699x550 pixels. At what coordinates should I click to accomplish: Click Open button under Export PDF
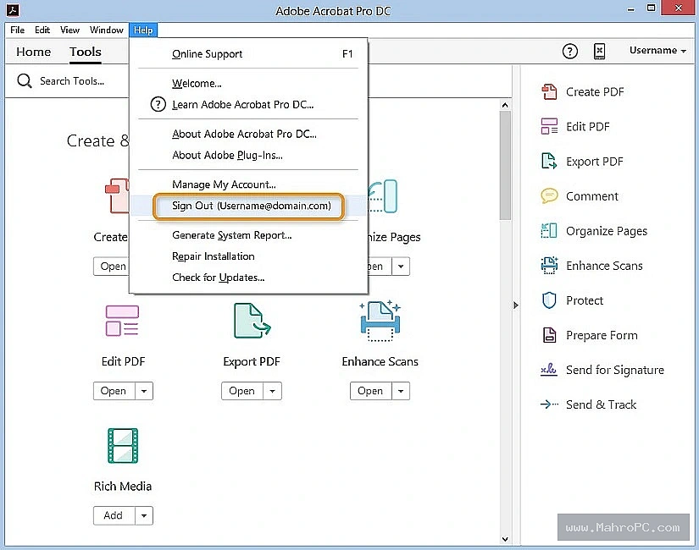(242, 391)
